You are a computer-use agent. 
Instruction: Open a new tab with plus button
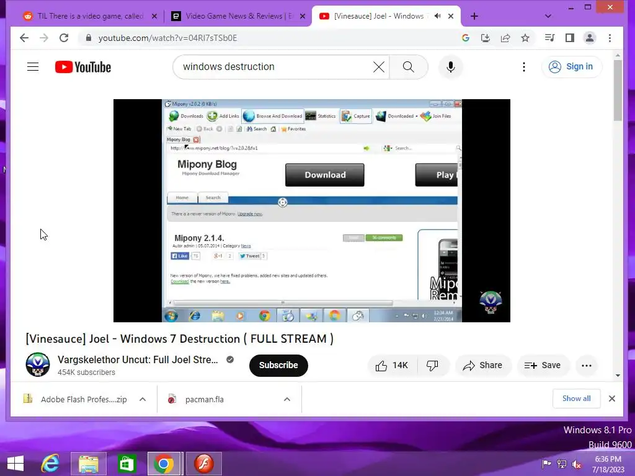[x=474, y=16]
